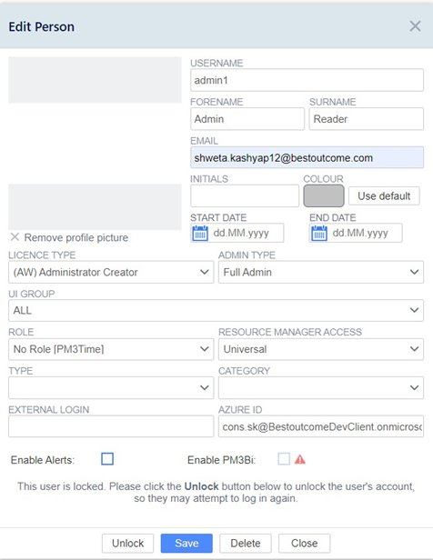Click the Unlock button
This screenshot has width=433, height=560.
click(127, 544)
